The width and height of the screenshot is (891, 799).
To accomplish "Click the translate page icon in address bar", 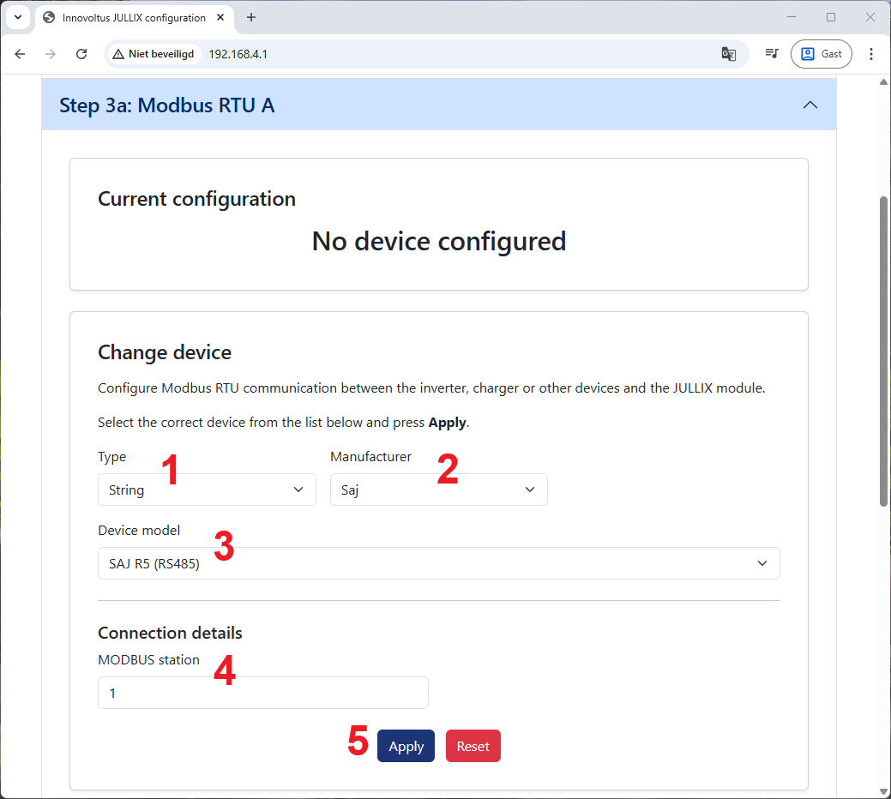I will [x=729, y=54].
